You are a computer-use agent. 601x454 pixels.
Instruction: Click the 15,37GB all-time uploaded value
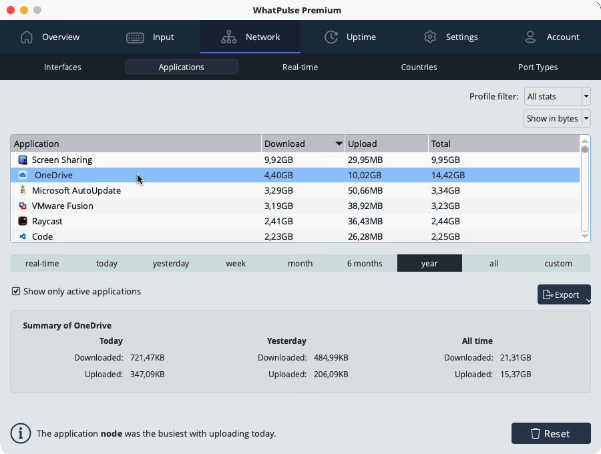click(x=516, y=375)
